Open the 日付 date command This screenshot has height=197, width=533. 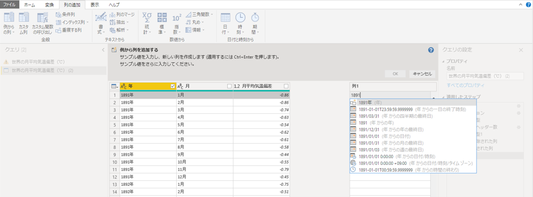point(226,23)
